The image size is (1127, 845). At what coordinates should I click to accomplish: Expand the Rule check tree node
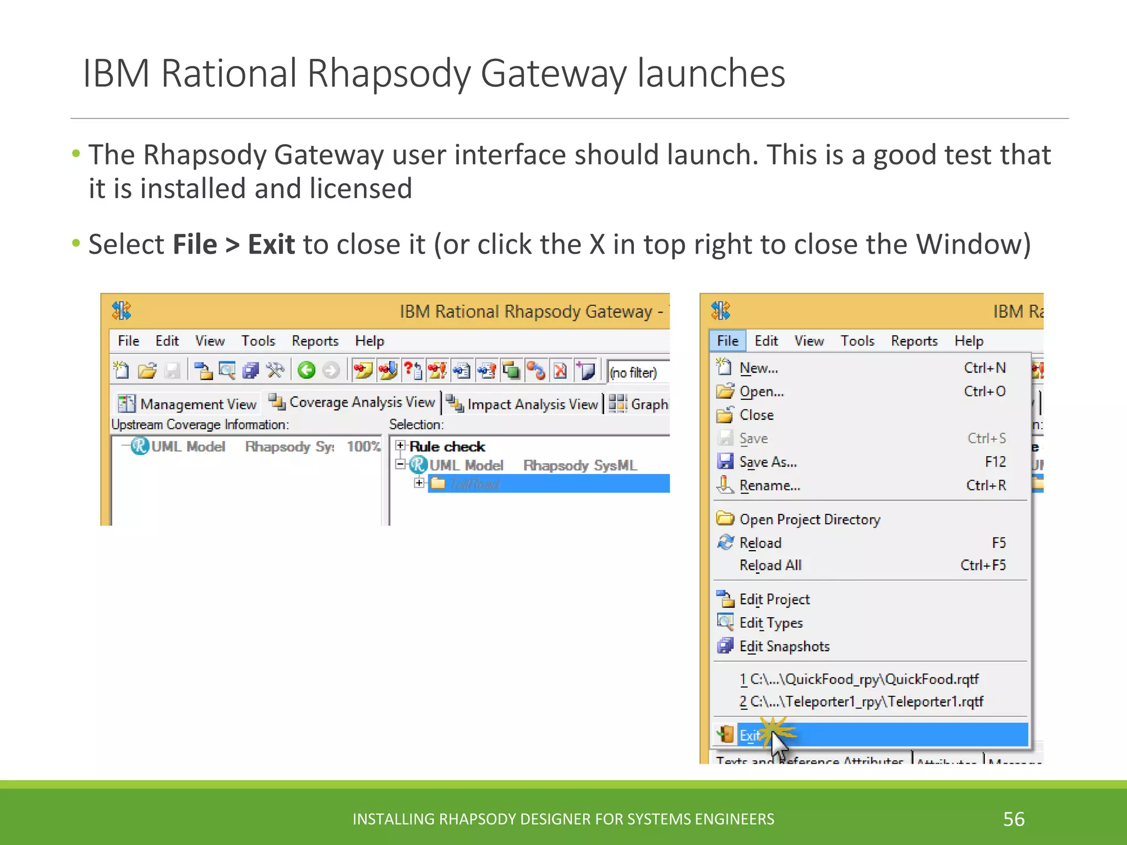coord(401,446)
